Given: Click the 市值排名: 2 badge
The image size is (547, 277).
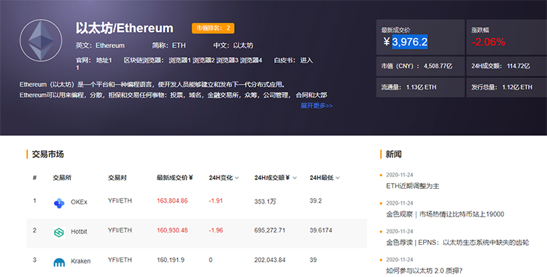Looking at the screenshot, I should [213, 28].
